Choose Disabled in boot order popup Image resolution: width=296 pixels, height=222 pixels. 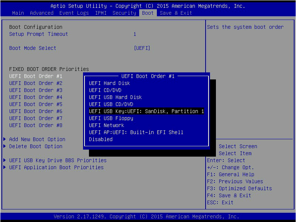pos(100,139)
